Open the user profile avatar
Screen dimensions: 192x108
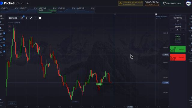pyautogui.click(x=188, y=3)
